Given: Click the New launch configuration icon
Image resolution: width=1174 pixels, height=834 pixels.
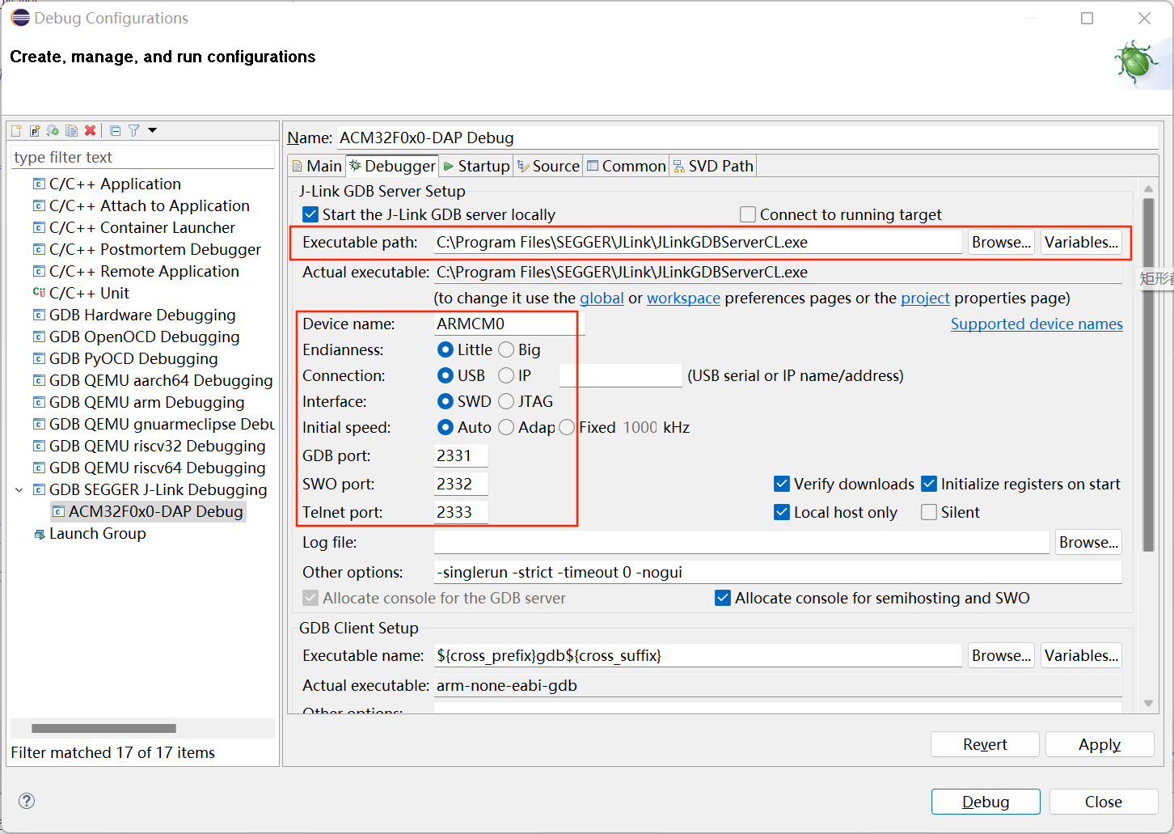Looking at the screenshot, I should click(x=16, y=130).
